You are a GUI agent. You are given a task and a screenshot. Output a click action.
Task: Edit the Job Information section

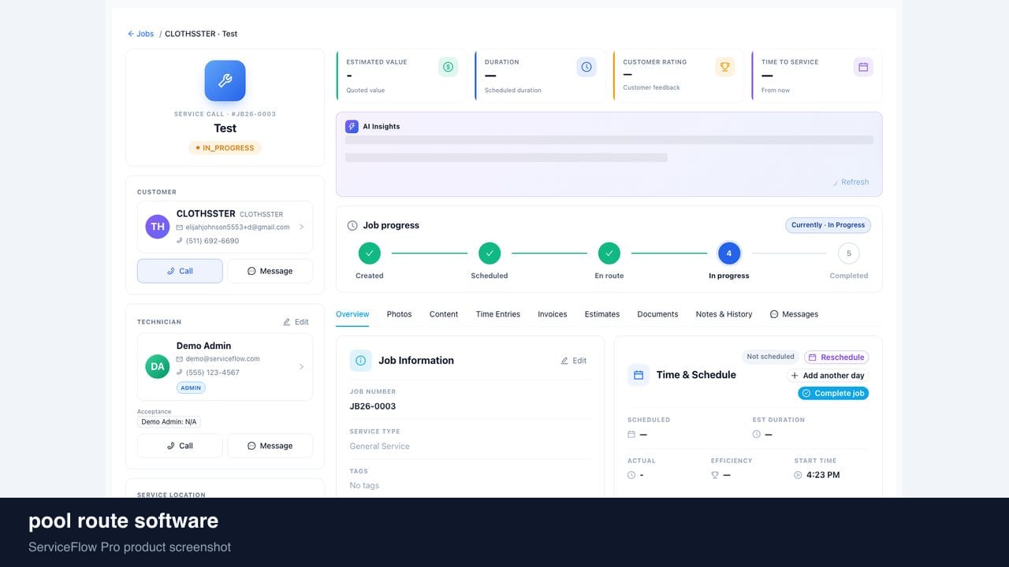point(573,361)
